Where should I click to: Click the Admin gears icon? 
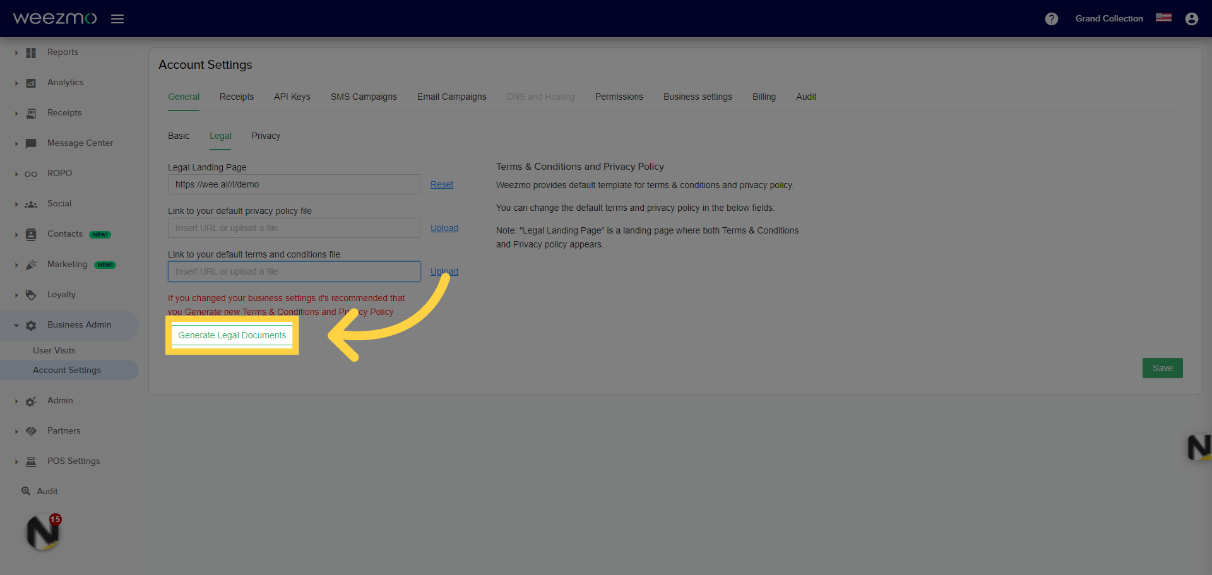click(31, 401)
